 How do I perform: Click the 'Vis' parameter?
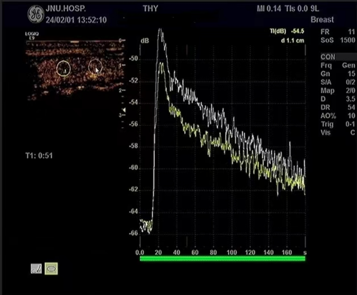pyautogui.click(x=338, y=132)
